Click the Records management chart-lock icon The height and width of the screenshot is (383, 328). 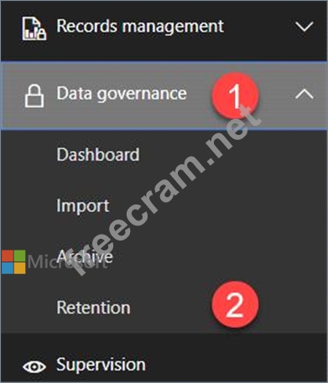(x=34, y=28)
